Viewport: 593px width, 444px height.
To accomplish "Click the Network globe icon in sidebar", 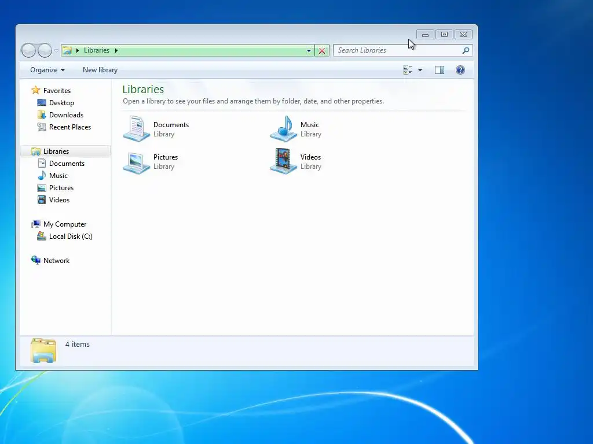I will point(36,261).
